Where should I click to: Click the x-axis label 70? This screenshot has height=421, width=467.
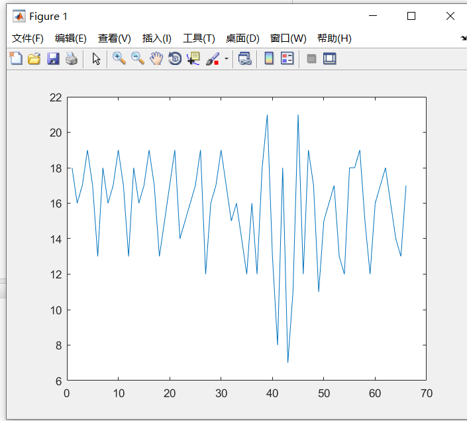point(427,394)
